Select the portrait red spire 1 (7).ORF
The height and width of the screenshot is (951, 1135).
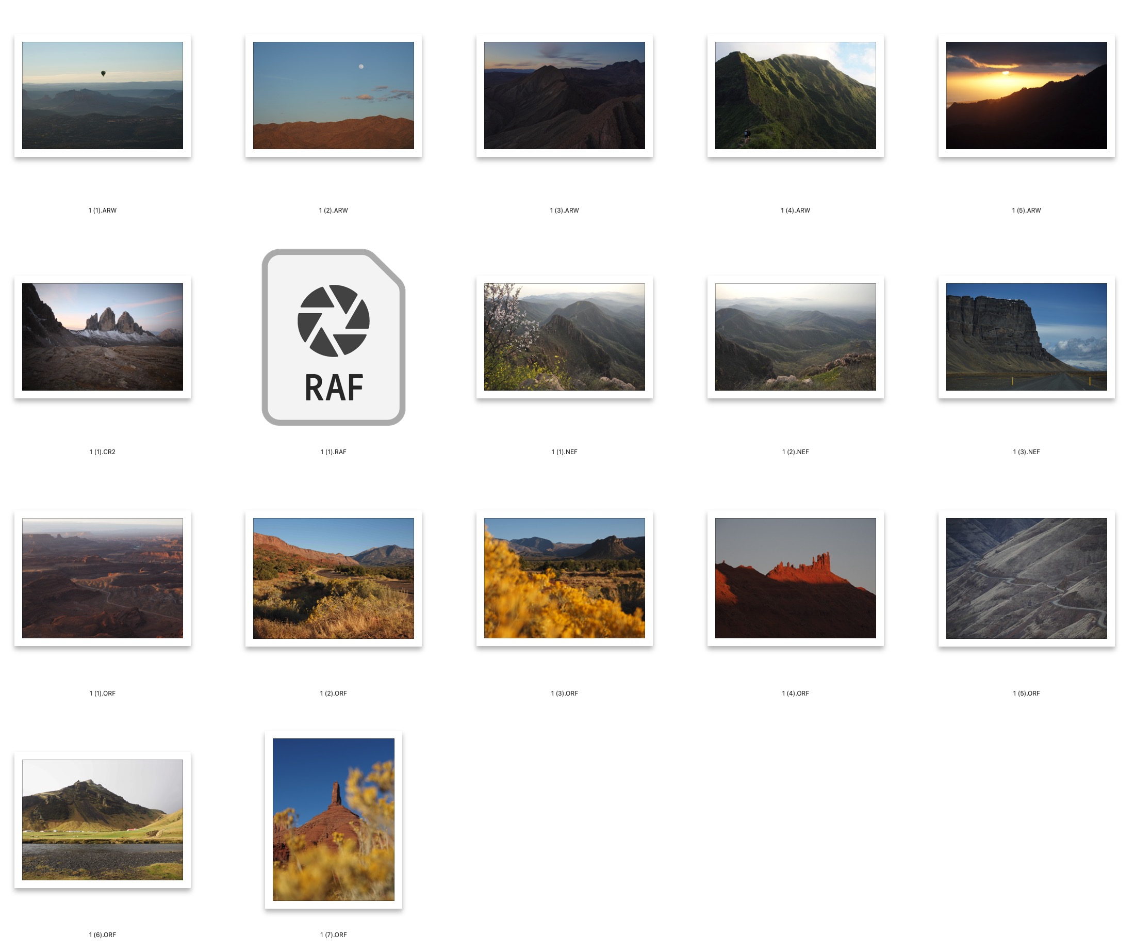pos(334,819)
